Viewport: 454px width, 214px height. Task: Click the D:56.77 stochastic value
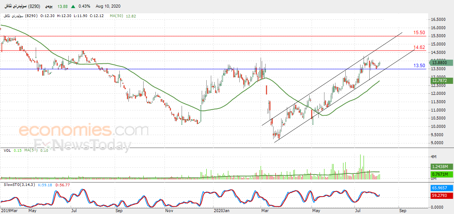pos(62,185)
